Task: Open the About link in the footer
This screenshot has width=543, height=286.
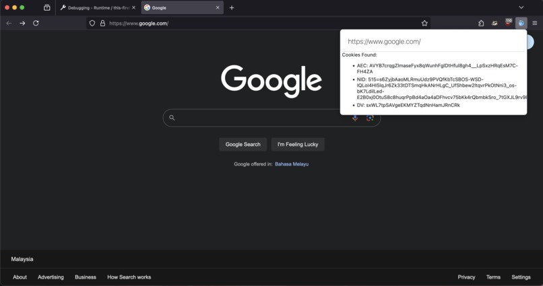Action: pos(20,277)
